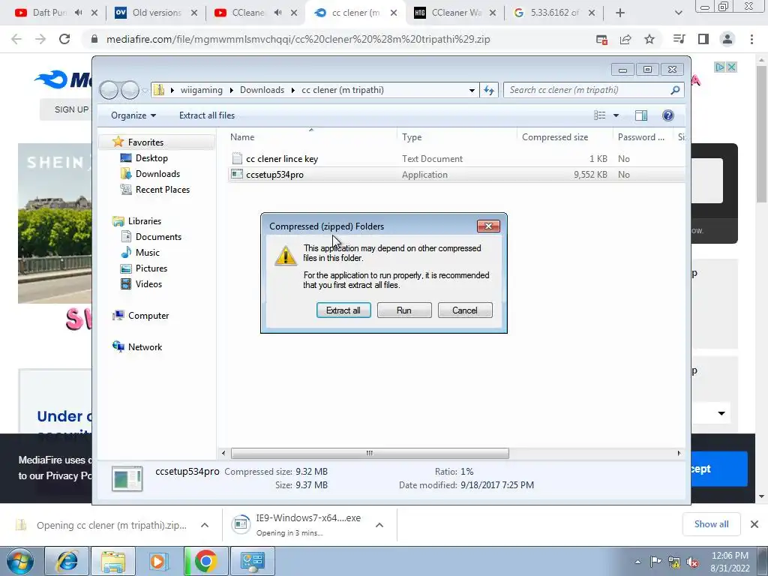Switch to the Old versions tab
Screen dimensions: 768x576
click(x=157, y=13)
